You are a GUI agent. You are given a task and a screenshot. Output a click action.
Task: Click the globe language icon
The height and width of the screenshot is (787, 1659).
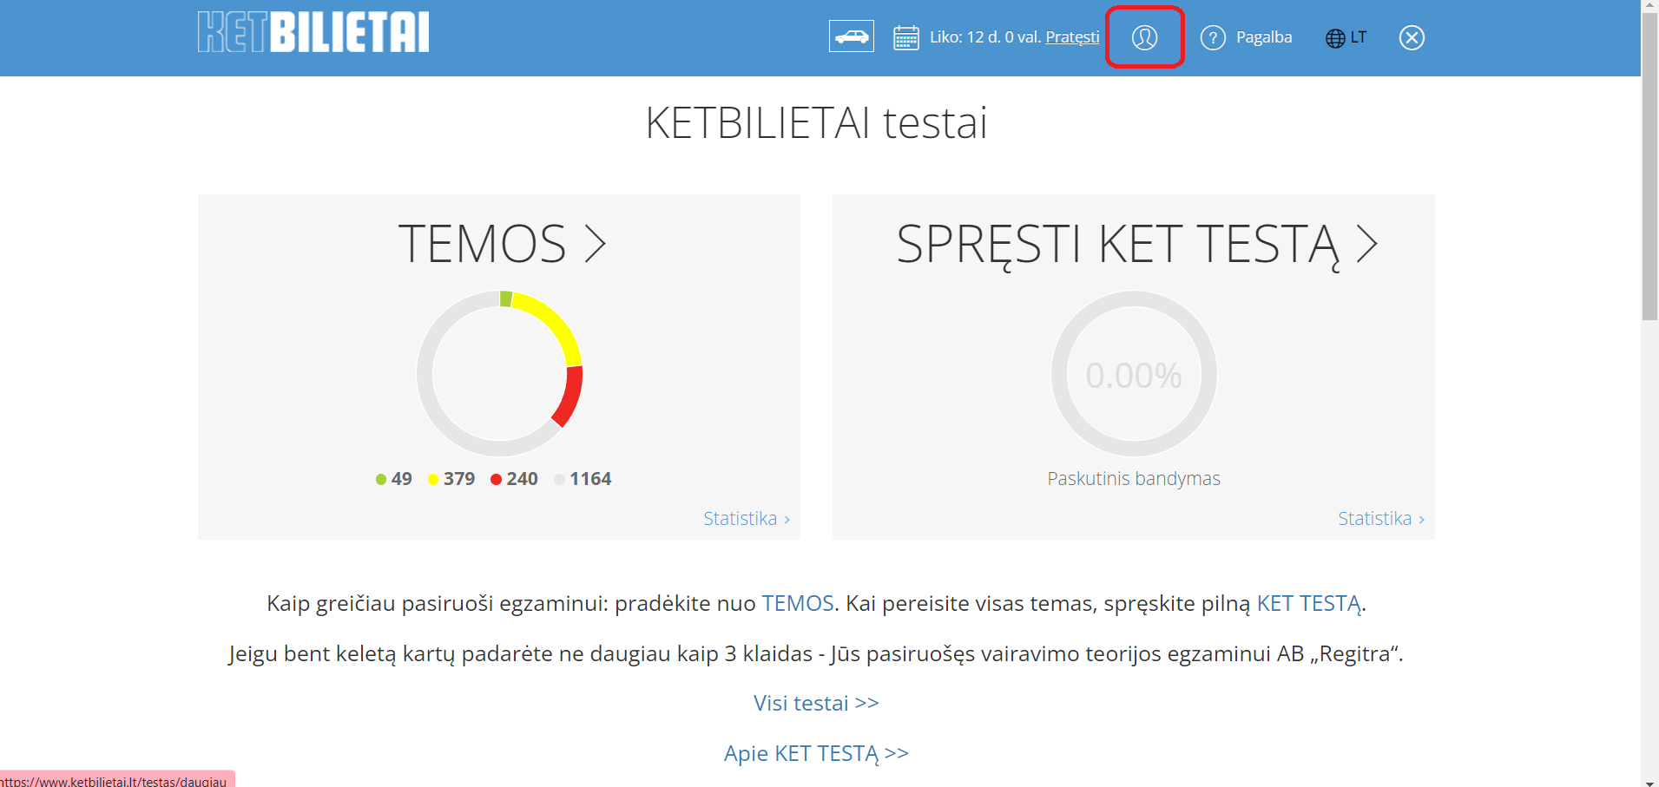click(1335, 38)
